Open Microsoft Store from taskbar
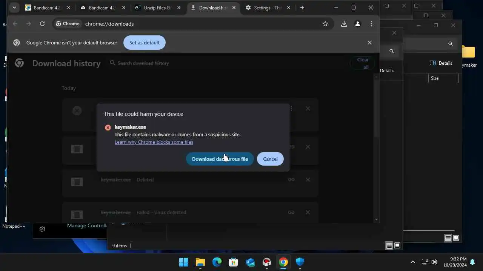Screen dimensions: 483x271 234,262
